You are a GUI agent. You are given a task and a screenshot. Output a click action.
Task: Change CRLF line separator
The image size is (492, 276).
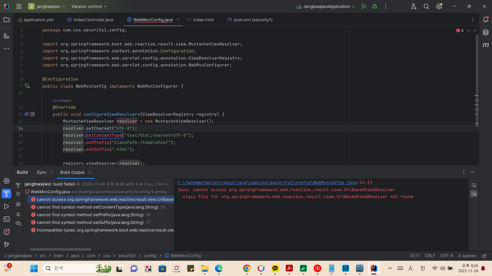[430, 256]
